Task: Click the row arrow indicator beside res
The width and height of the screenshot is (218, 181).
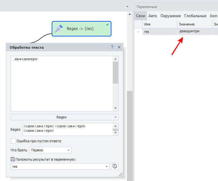Action: tap(138, 32)
